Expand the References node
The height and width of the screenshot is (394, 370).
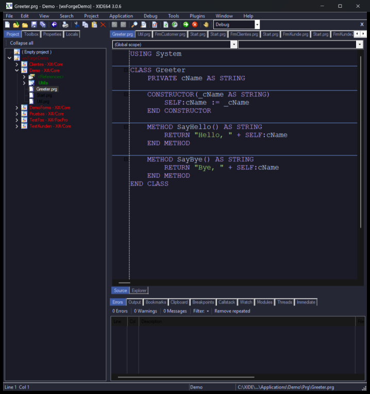click(24, 77)
